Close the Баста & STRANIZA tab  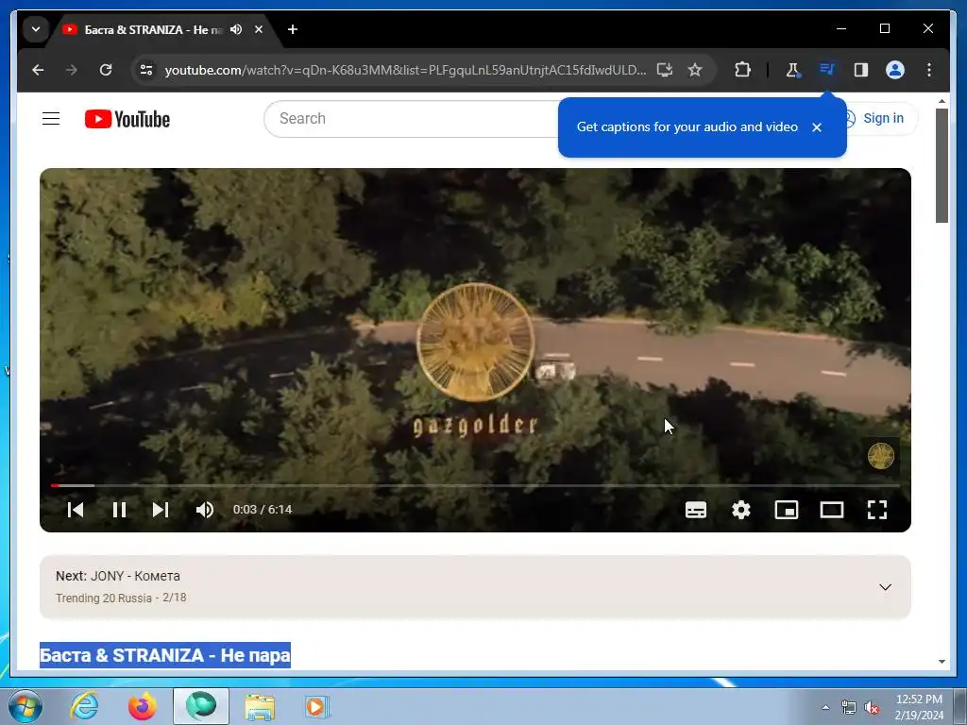(259, 29)
